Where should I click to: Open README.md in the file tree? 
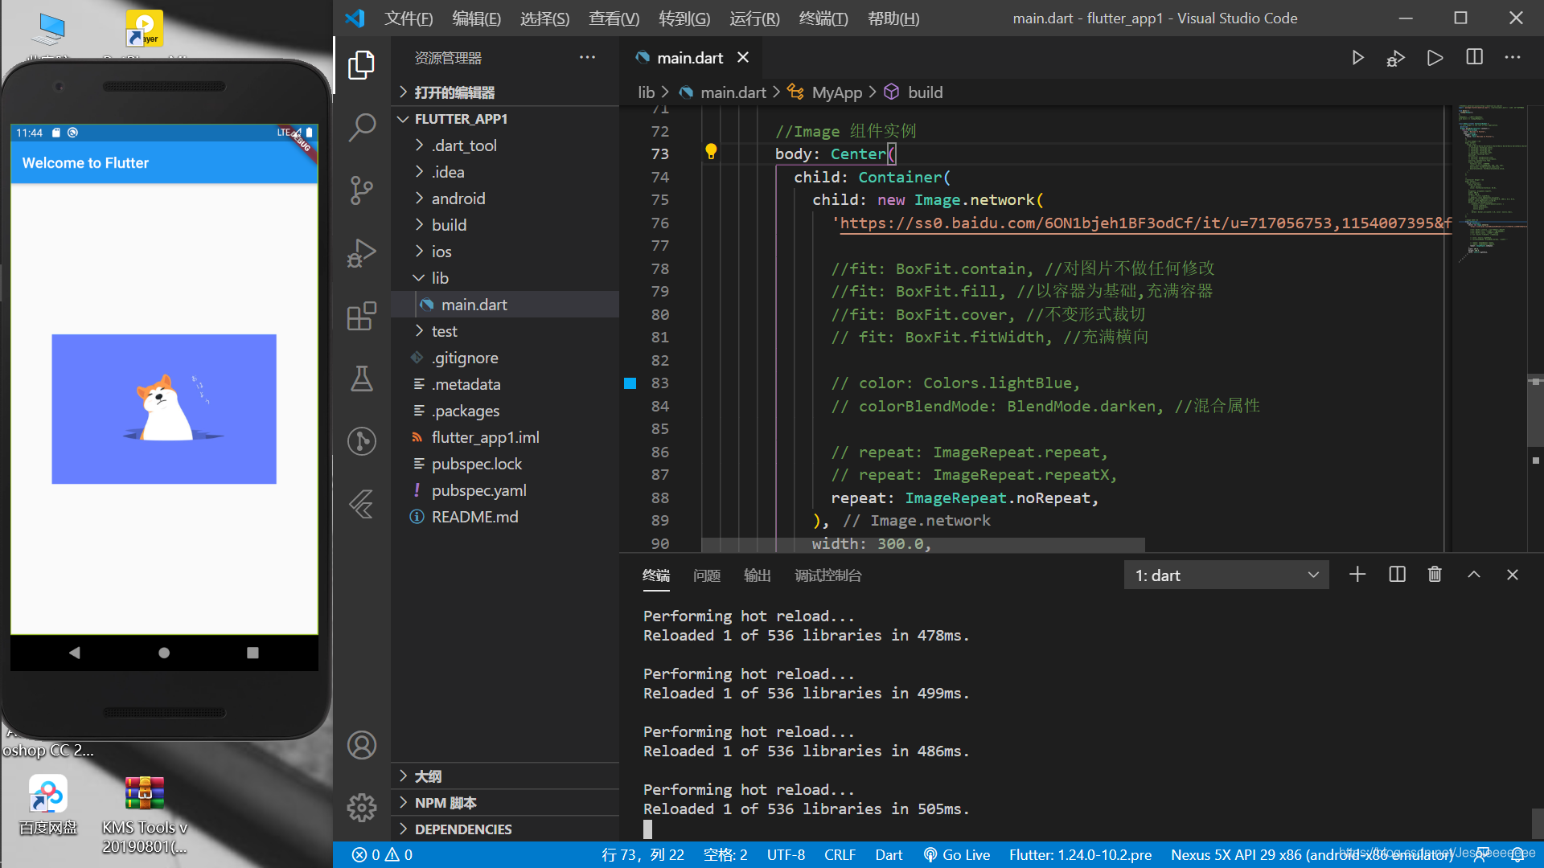[504, 517]
